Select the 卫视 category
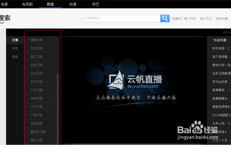The width and height of the screenshot is (231, 145). click(x=15, y=40)
